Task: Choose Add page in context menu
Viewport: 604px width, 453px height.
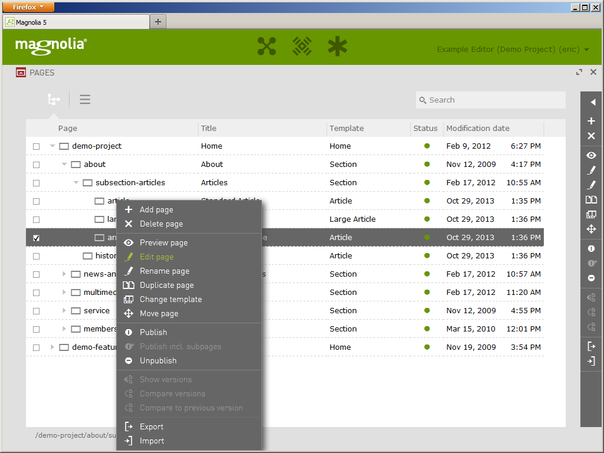Action: 189,209
